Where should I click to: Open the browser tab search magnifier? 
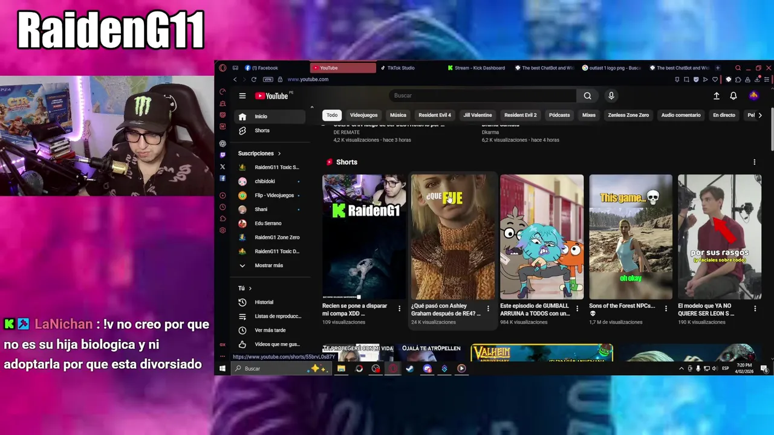click(x=738, y=68)
